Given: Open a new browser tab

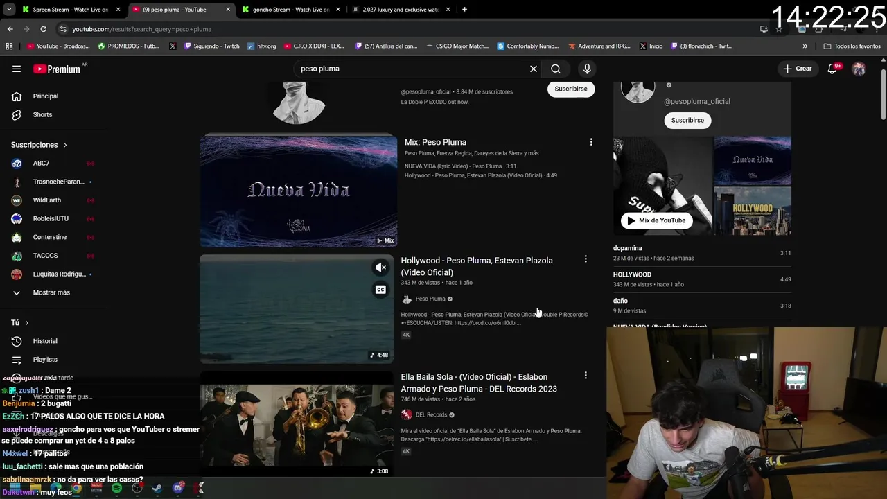Looking at the screenshot, I should click(464, 10).
